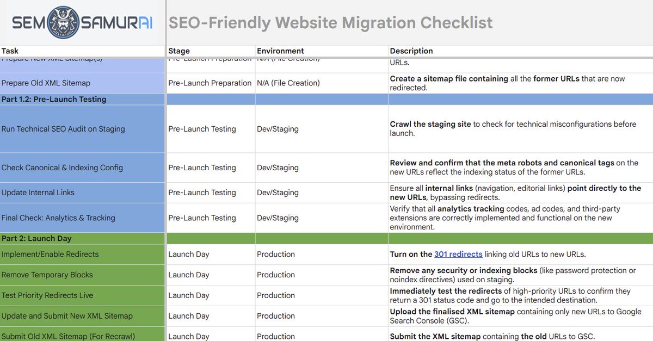Viewport: 653px width, 341px height.
Task: Select 'Check Canonical & Indexing Config' cell
Action: coord(83,168)
